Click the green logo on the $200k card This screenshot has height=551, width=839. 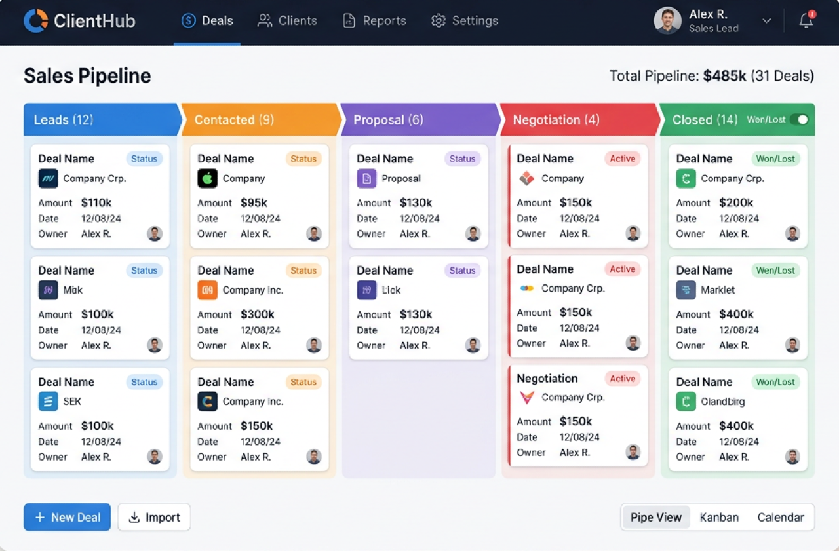tap(686, 178)
